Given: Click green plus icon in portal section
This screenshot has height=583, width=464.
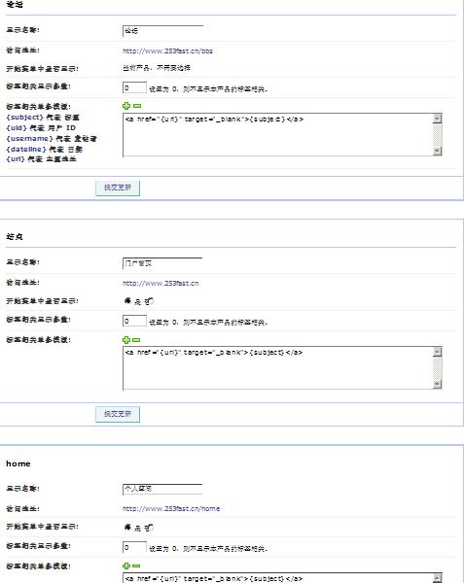Looking at the screenshot, I should tap(126, 340).
